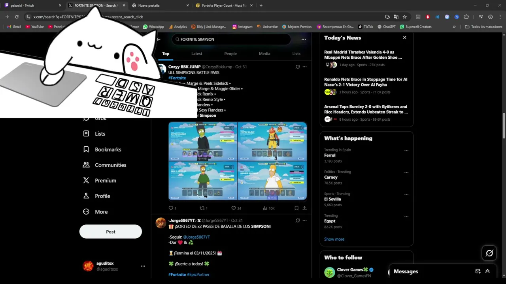
Task: Open Jorge5867YT profile avatar
Action: (x=161, y=223)
